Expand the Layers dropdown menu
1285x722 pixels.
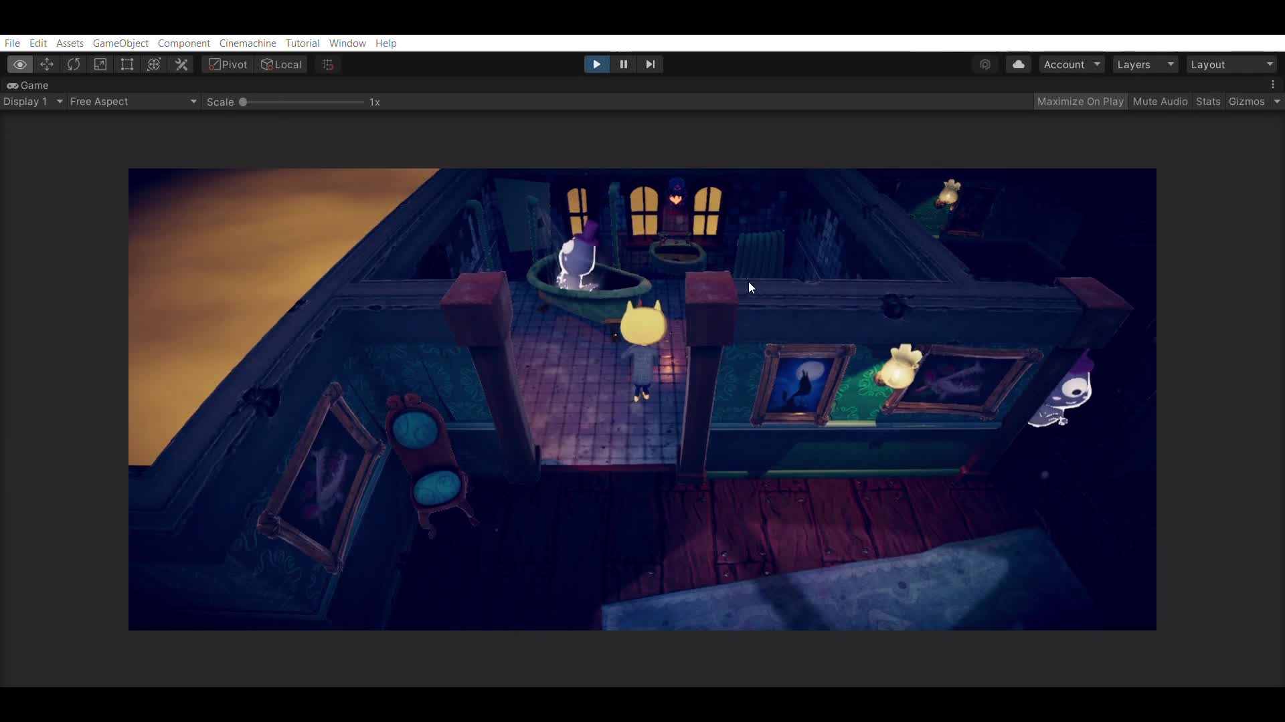click(1144, 64)
